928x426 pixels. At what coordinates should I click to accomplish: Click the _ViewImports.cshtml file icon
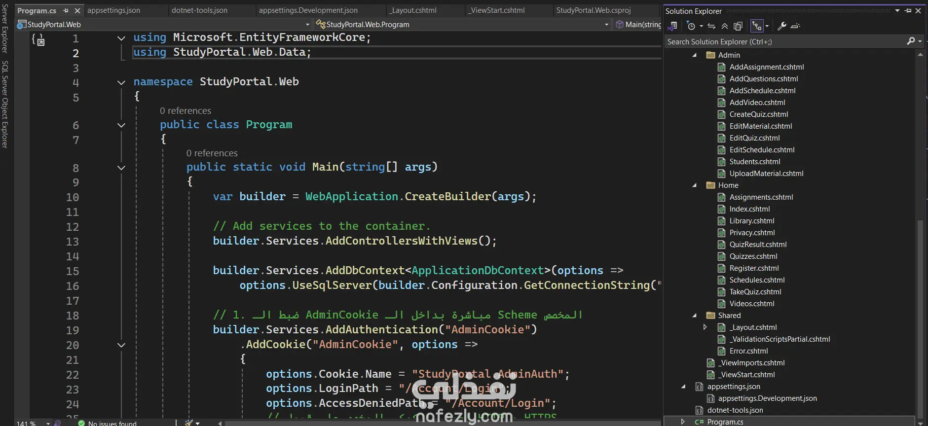pos(711,363)
